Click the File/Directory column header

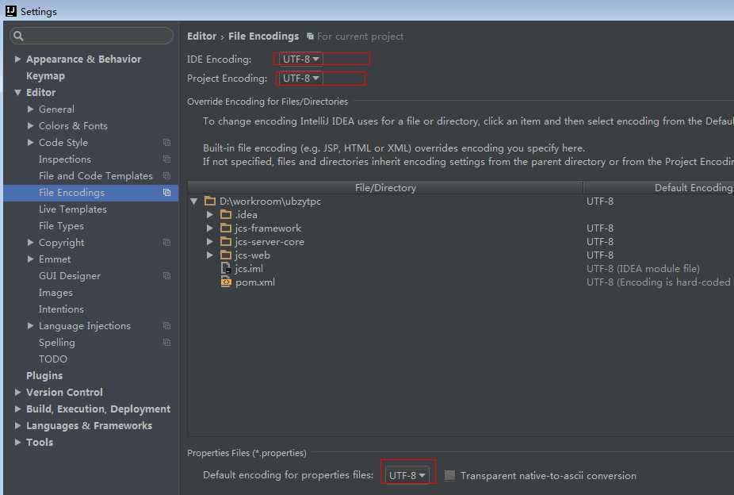386,188
